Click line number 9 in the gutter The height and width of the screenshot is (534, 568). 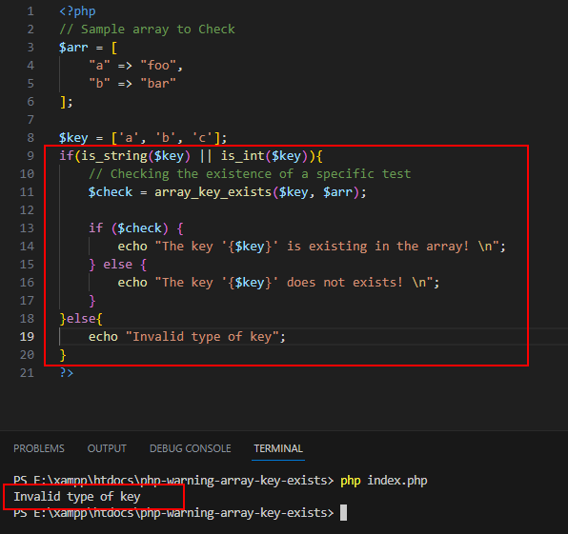point(30,156)
